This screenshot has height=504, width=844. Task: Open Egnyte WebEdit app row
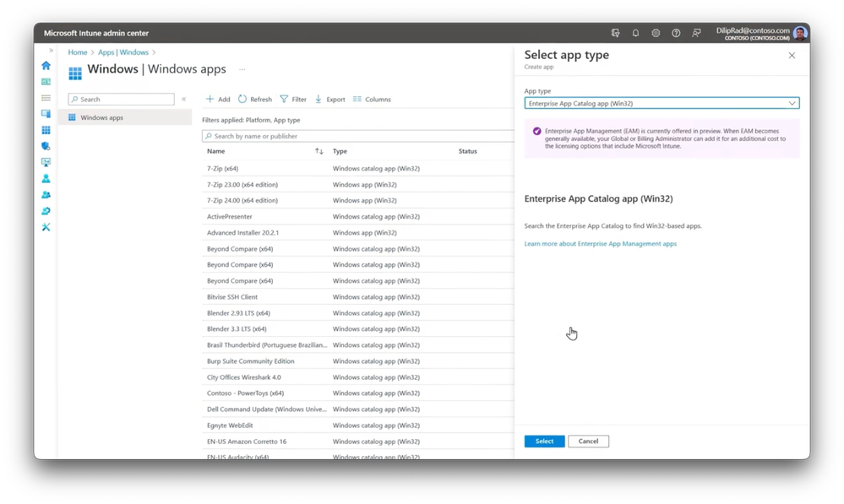click(x=230, y=425)
